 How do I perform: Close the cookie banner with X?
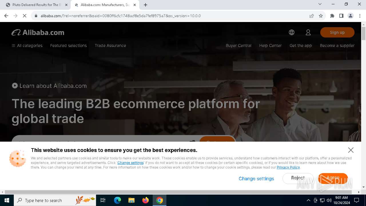point(351,150)
